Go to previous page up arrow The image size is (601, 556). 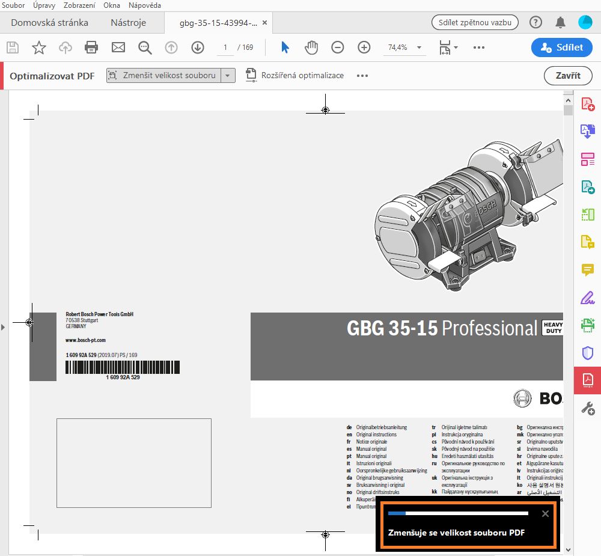[x=171, y=47]
